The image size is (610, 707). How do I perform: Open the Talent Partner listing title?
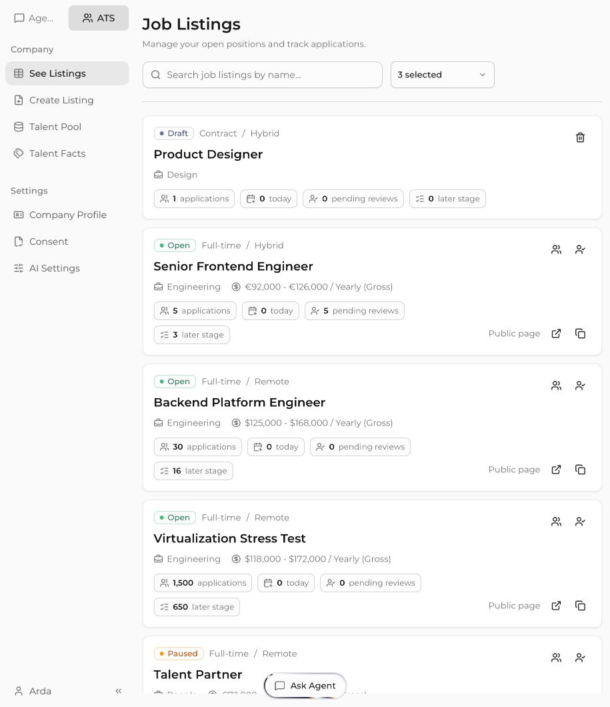tap(198, 674)
